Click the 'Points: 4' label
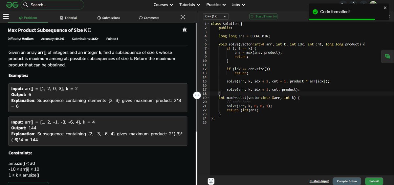This screenshot has height=185, width=394. [x=112, y=39]
